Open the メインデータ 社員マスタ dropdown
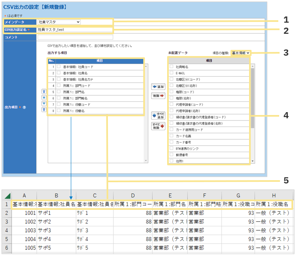This screenshot has width=296, height=256. [x=59, y=22]
